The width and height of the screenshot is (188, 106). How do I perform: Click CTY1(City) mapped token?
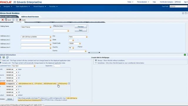pyautogui.click(x=38, y=84)
